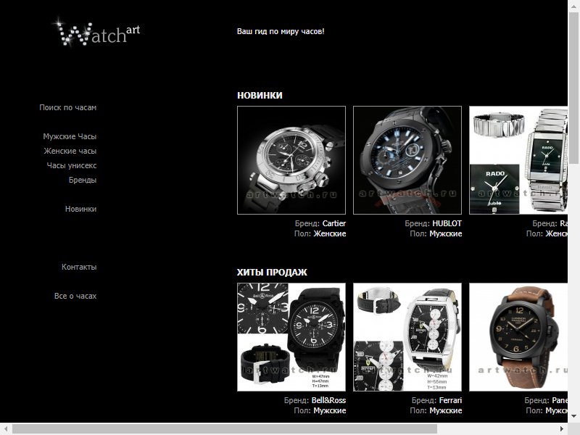Select Часы унисекс in the sidebar

coord(71,165)
